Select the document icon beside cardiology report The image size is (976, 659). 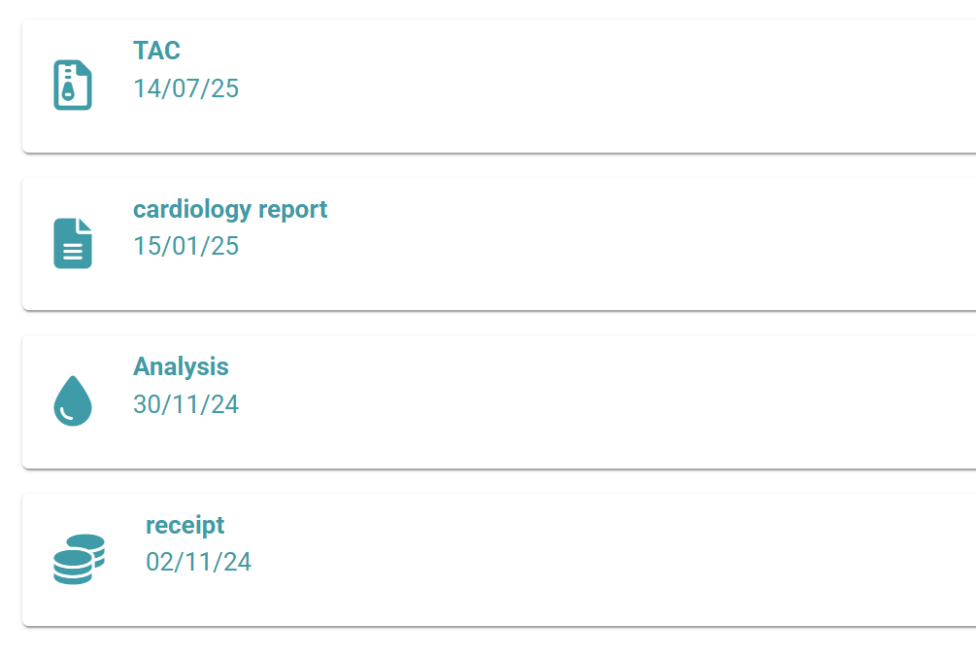(71, 243)
